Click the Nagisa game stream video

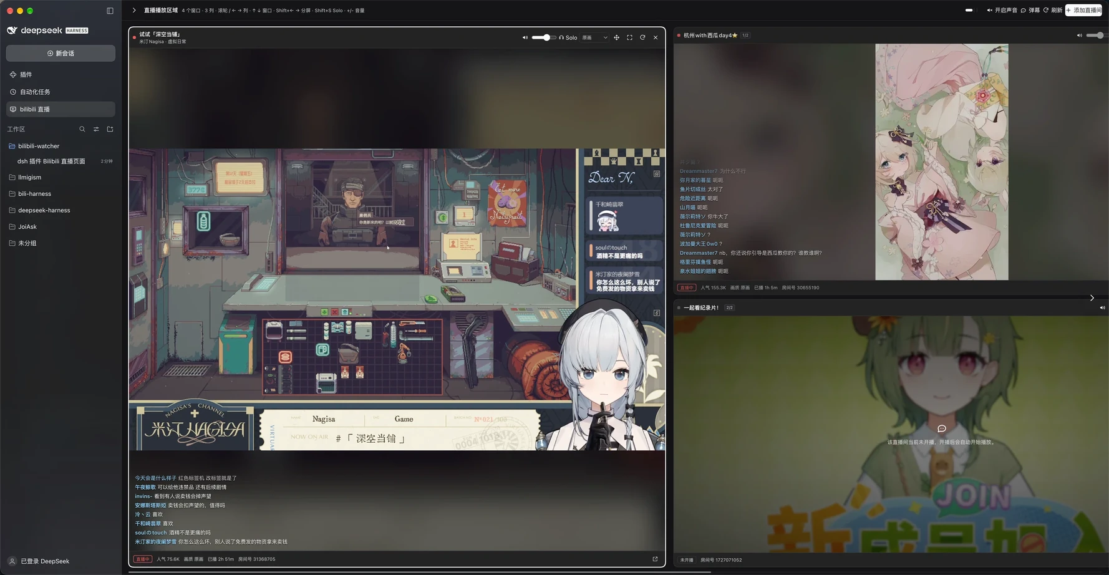point(397,299)
